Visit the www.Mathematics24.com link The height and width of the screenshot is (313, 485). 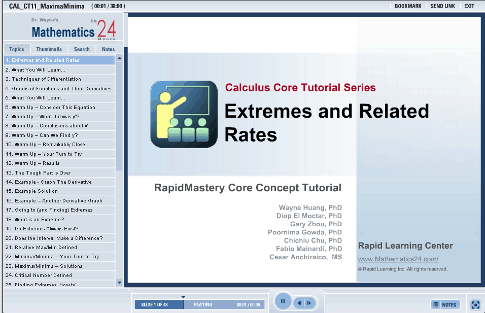click(398, 259)
